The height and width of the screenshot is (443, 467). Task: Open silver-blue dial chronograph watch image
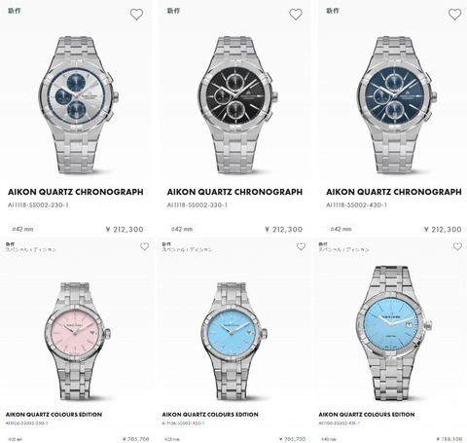79,104
